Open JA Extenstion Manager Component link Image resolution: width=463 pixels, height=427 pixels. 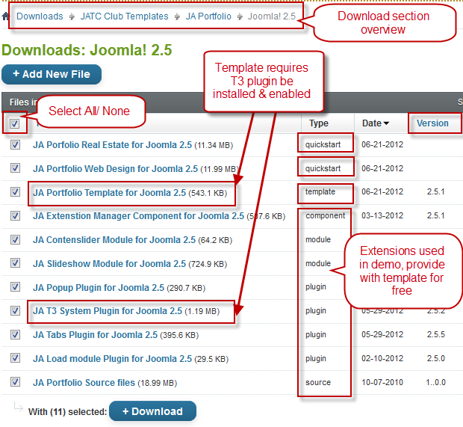[138, 216]
